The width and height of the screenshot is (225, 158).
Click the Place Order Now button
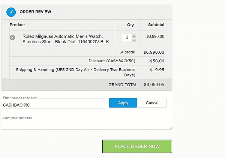(x=137, y=146)
